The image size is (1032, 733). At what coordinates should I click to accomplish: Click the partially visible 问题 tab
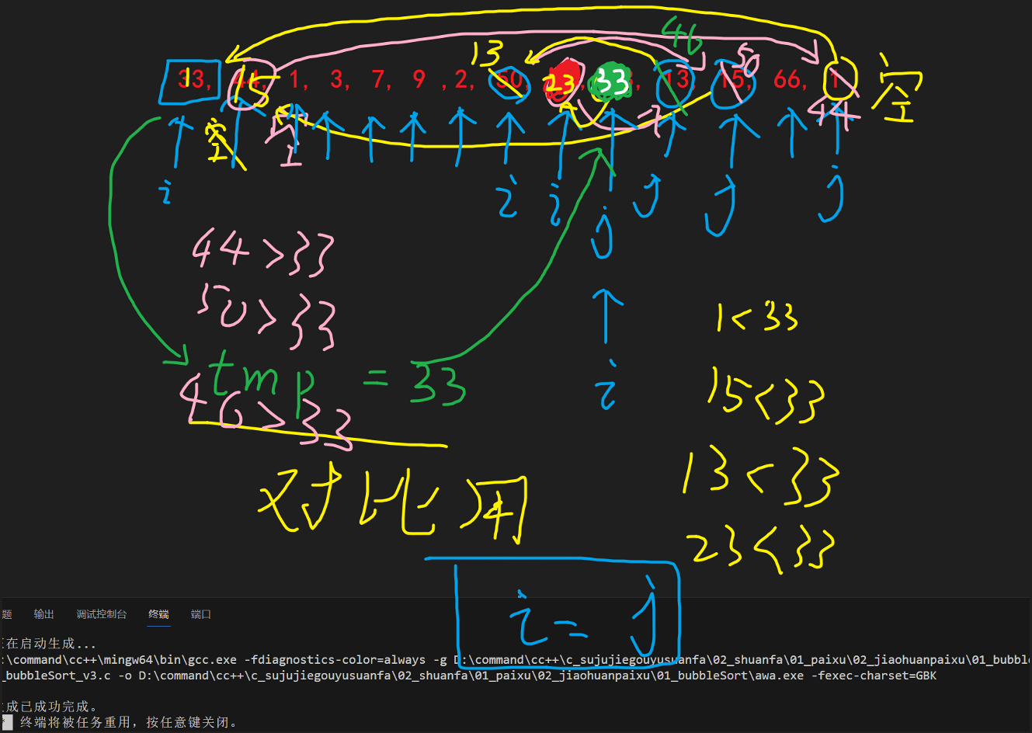[x=6, y=614]
